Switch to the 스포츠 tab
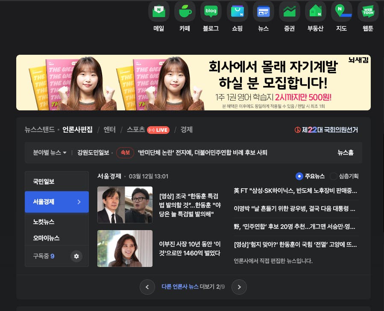This screenshot has height=311, width=384. (136, 130)
